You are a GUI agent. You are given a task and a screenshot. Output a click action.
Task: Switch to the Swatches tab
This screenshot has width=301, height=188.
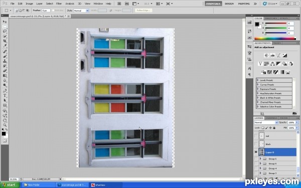[x=271, y=19]
